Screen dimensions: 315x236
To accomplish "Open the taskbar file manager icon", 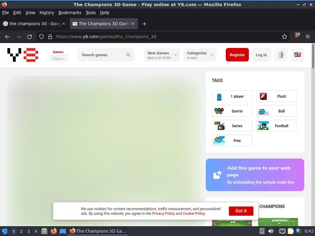I will [44, 231].
